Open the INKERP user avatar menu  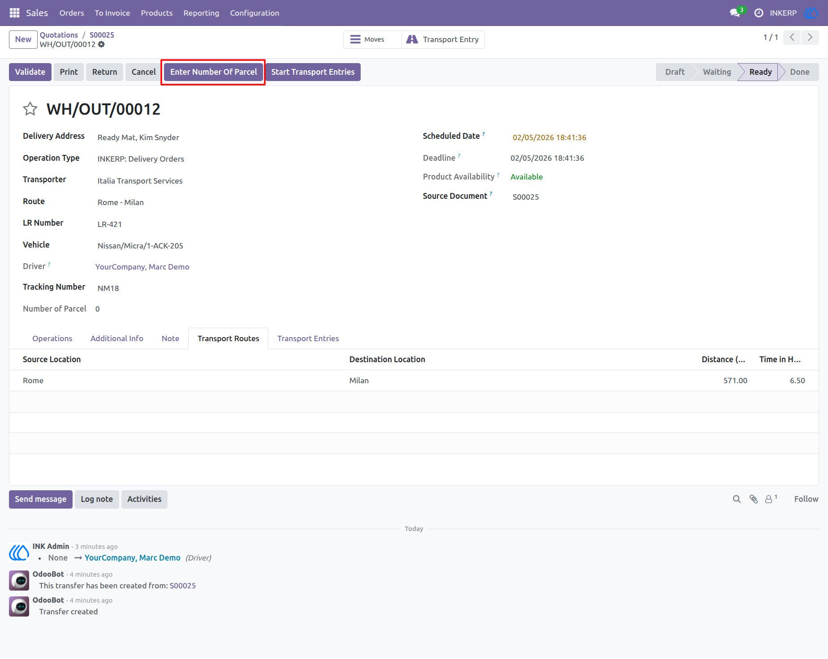[x=811, y=13]
